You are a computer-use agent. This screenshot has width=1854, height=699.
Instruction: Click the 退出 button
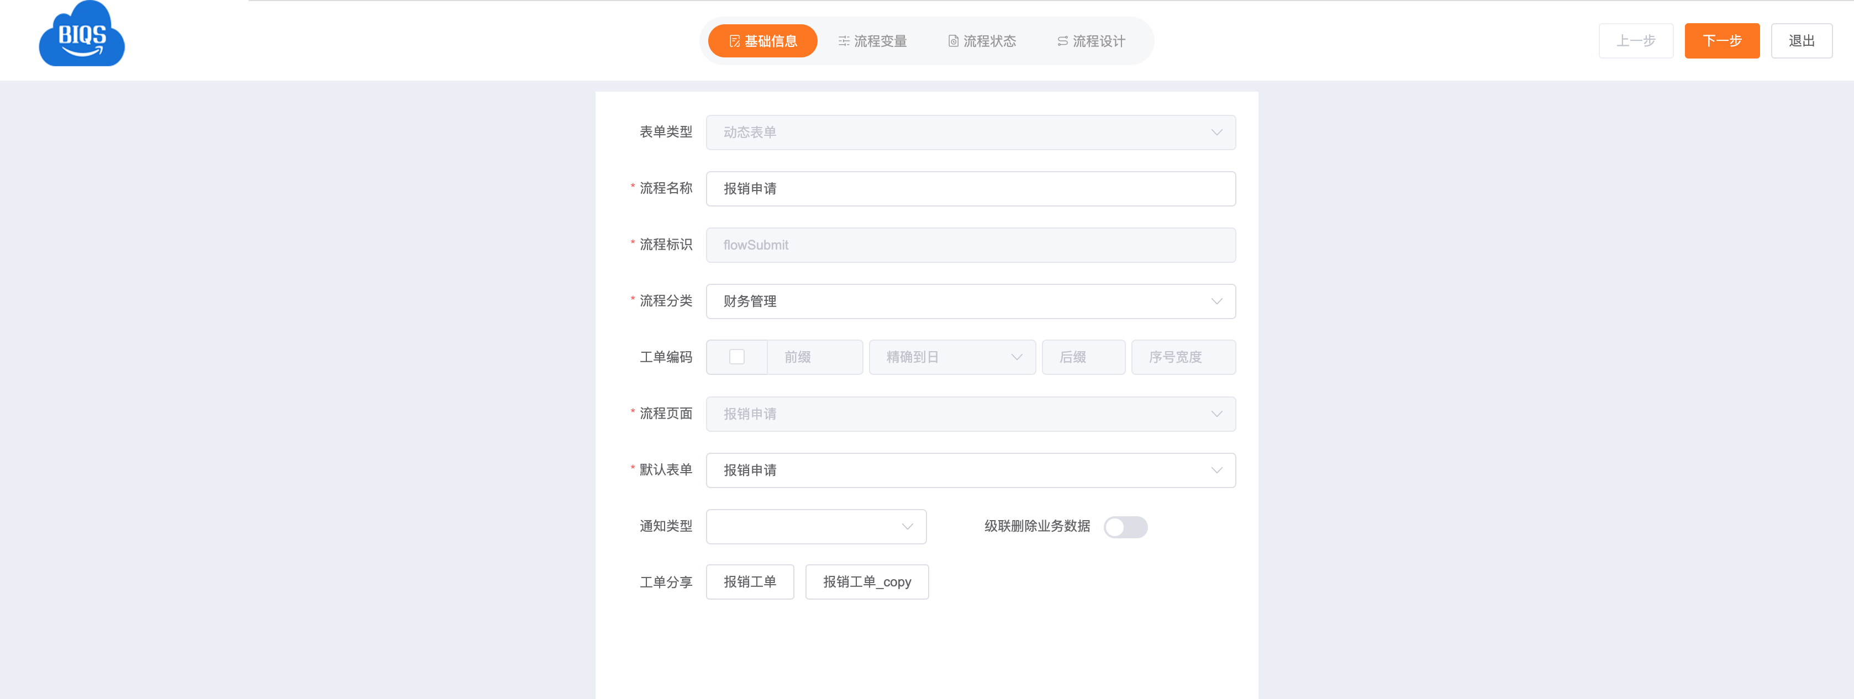click(1802, 41)
